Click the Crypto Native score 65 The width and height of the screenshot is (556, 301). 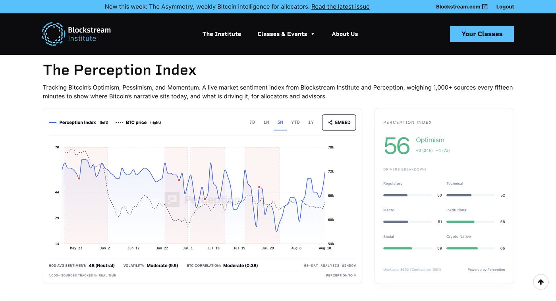[x=502, y=248]
